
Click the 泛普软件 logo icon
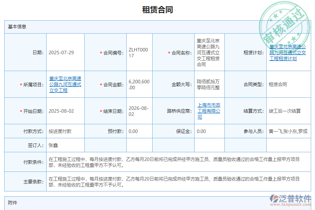coord(274,198)
